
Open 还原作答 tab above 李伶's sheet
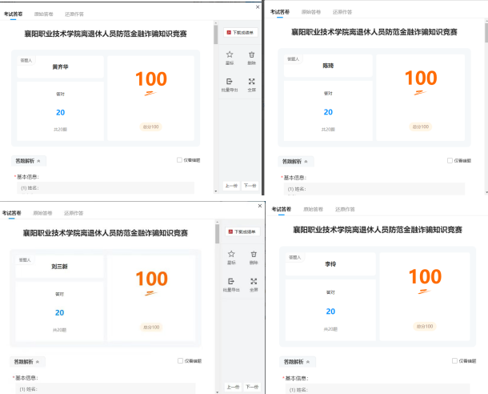345,209
